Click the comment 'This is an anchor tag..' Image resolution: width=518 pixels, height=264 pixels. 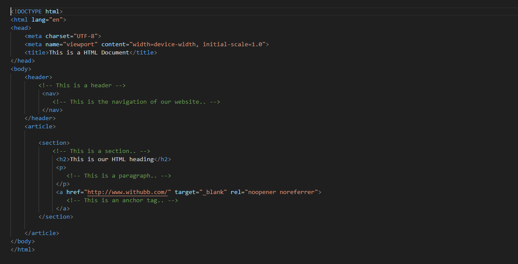point(122,200)
